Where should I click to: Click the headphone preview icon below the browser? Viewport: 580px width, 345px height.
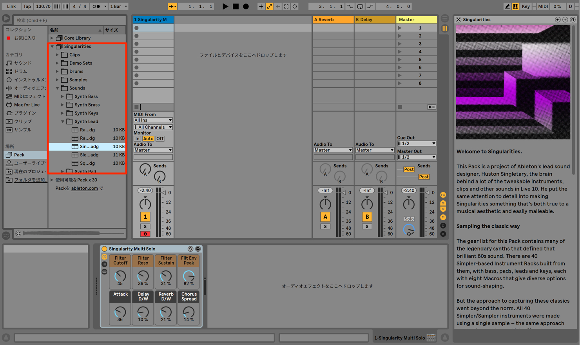pyautogui.click(x=18, y=234)
